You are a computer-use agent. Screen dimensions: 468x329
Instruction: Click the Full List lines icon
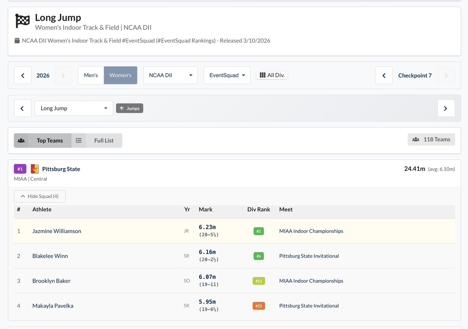coord(79,141)
